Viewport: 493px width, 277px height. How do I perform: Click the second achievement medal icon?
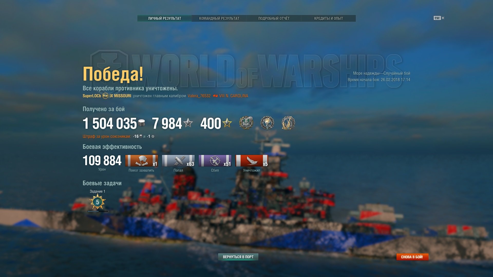pos(267,123)
